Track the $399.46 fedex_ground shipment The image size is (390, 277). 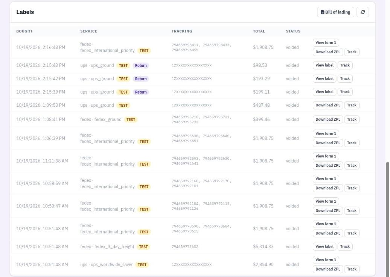352,119
